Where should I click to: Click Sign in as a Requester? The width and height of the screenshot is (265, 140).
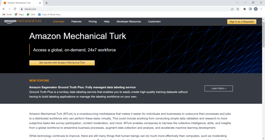[242, 22]
